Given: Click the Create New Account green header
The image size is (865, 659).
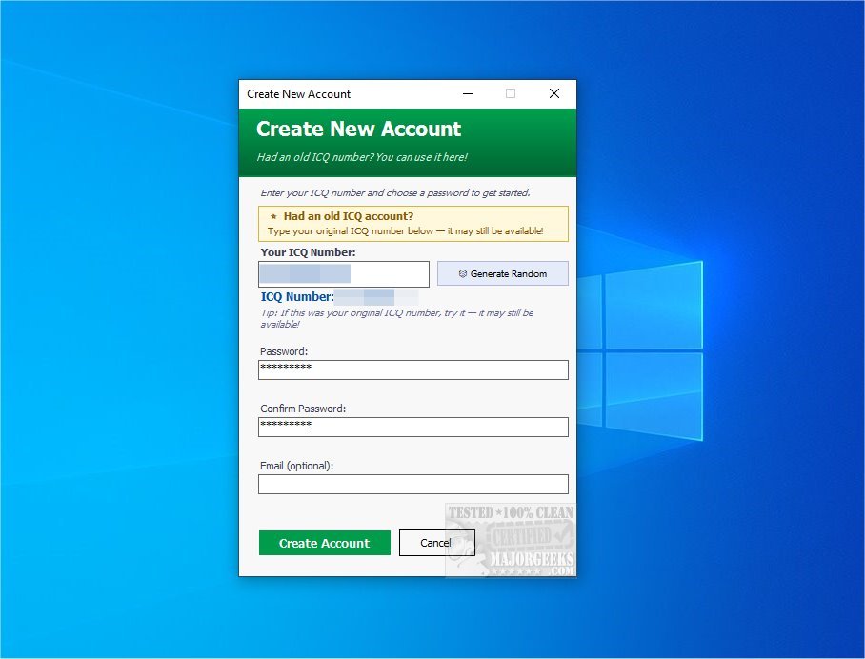Looking at the screenshot, I should [408, 142].
